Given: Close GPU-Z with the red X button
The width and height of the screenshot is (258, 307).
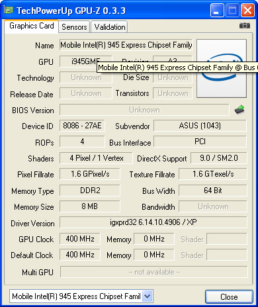Looking at the screenshot, I should [x=247, y=11].
